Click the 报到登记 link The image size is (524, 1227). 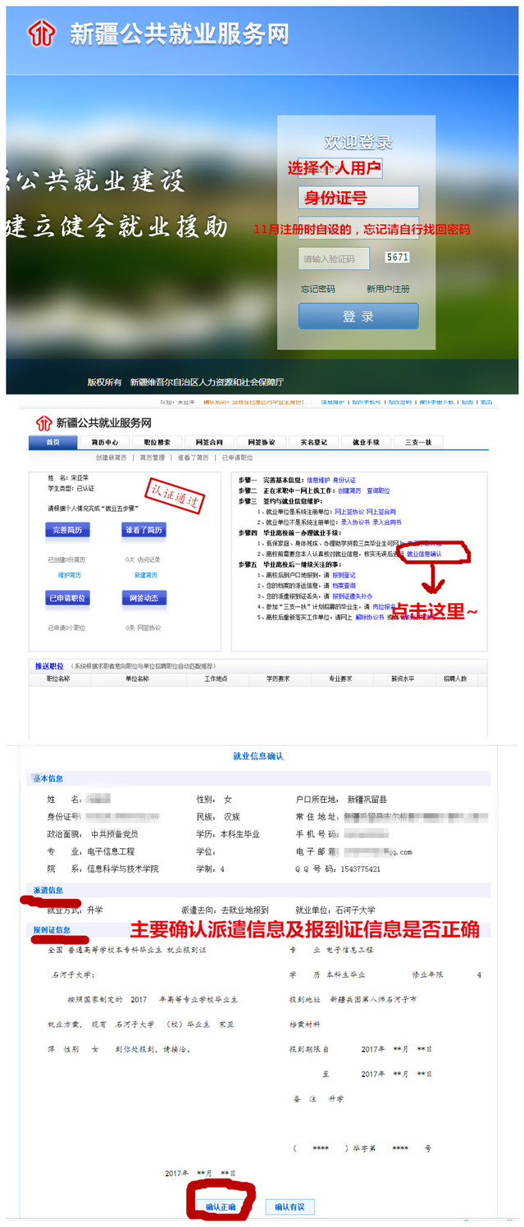[345, 575]
